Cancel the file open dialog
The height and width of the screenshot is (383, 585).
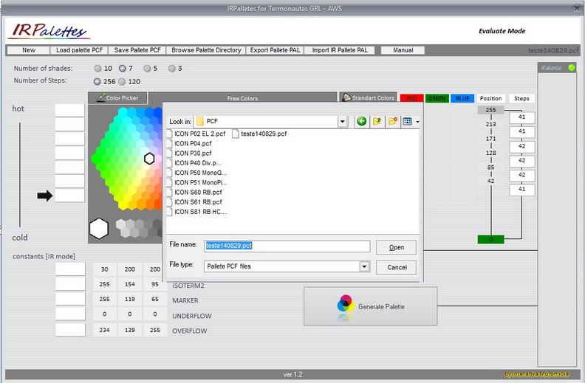pos(397,267)
